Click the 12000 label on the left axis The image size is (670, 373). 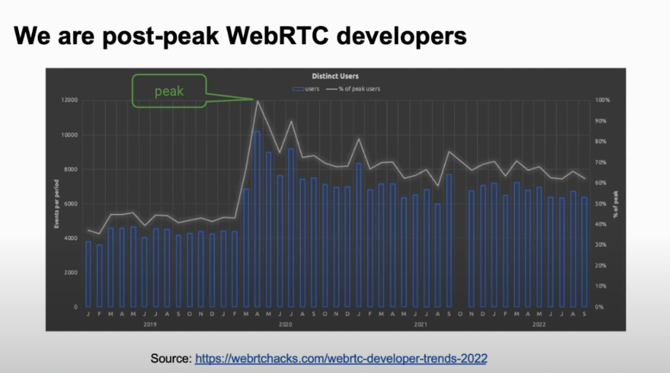(x=69, y=101)
